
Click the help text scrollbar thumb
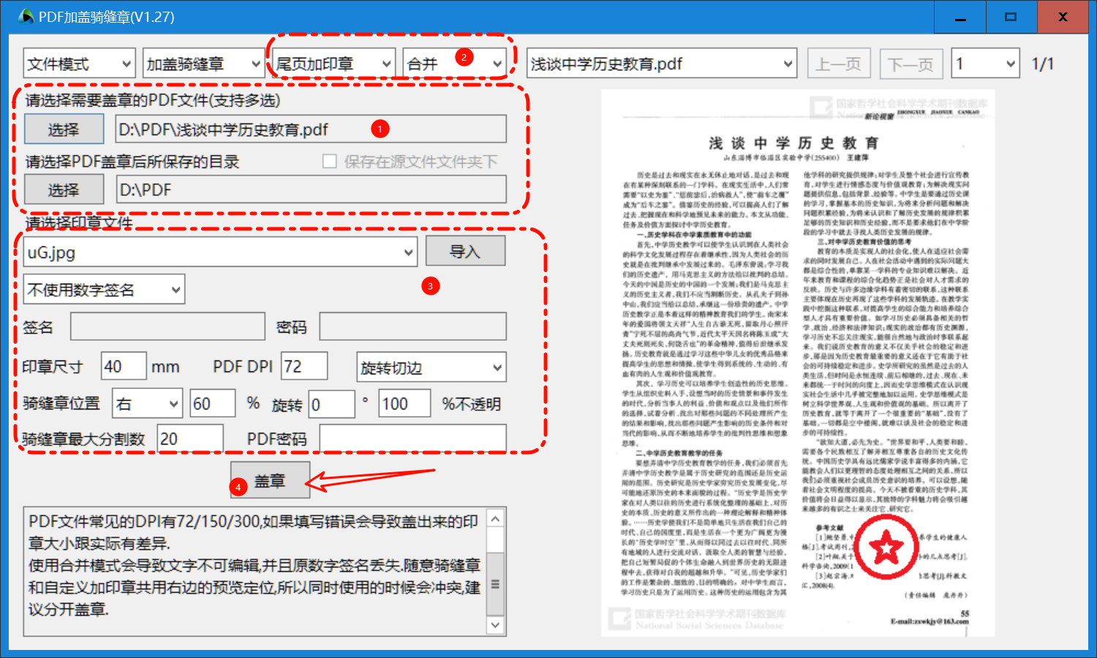(x=495, y=584)
